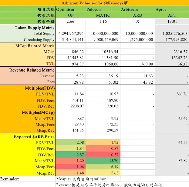
Task: Select Polygon's total supply '10,000,000,000'
Action: pos(105,33)
